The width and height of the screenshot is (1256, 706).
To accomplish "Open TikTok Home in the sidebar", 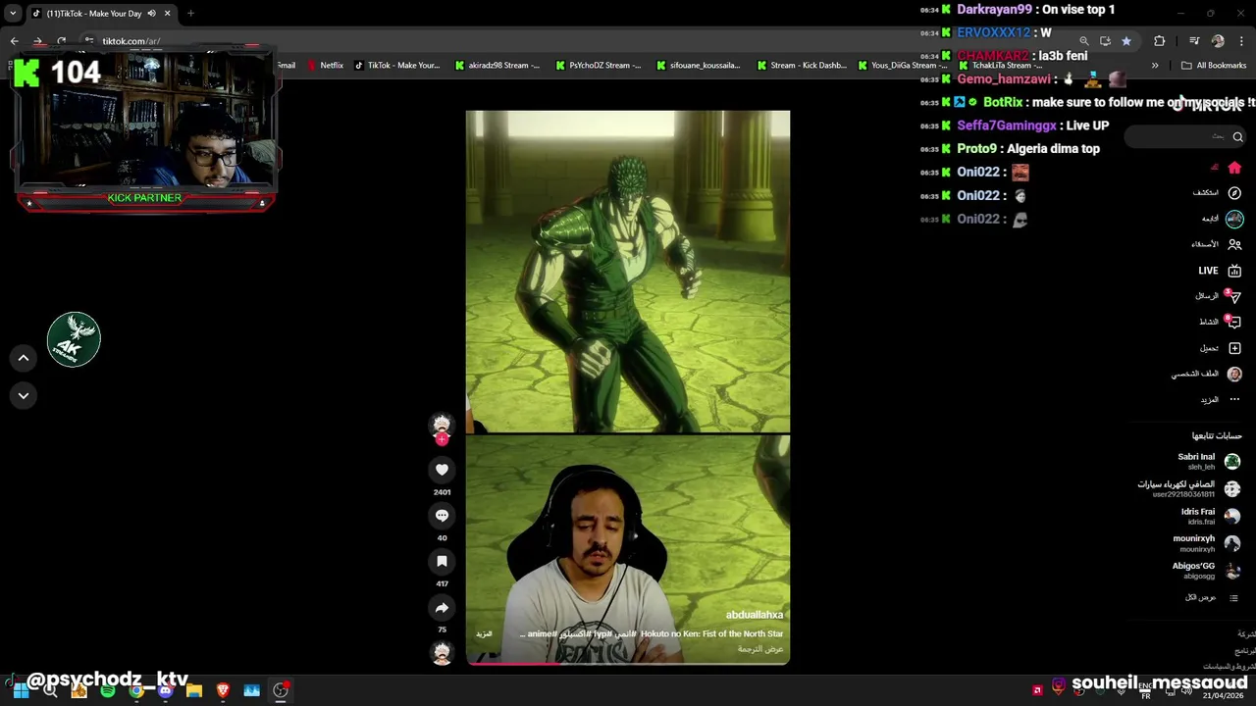I will [x=1234, y=168].
